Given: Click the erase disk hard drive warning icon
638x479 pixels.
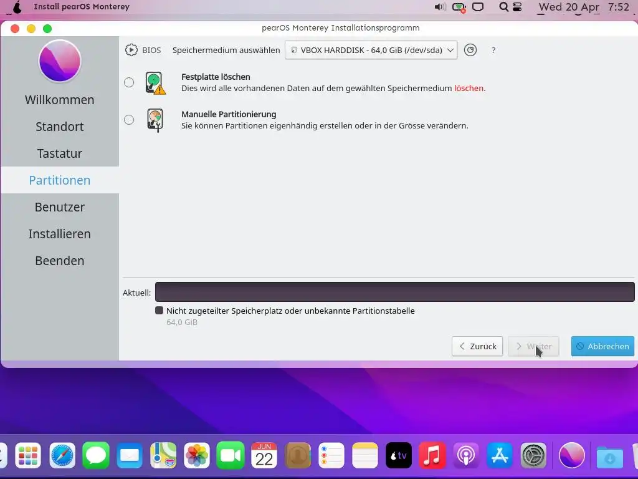Looking at the screenshot, I should 155,83.
